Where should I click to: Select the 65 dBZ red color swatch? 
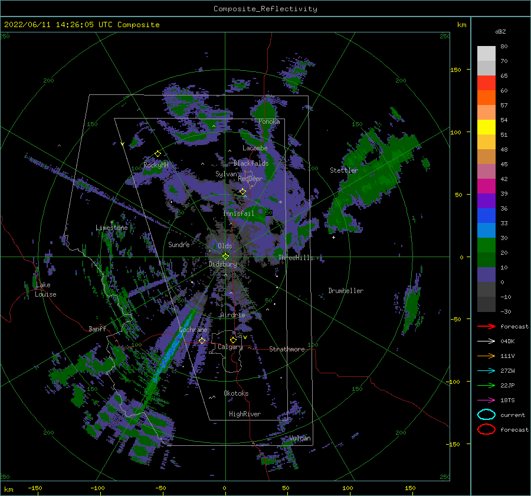click(x=486, y=83)
